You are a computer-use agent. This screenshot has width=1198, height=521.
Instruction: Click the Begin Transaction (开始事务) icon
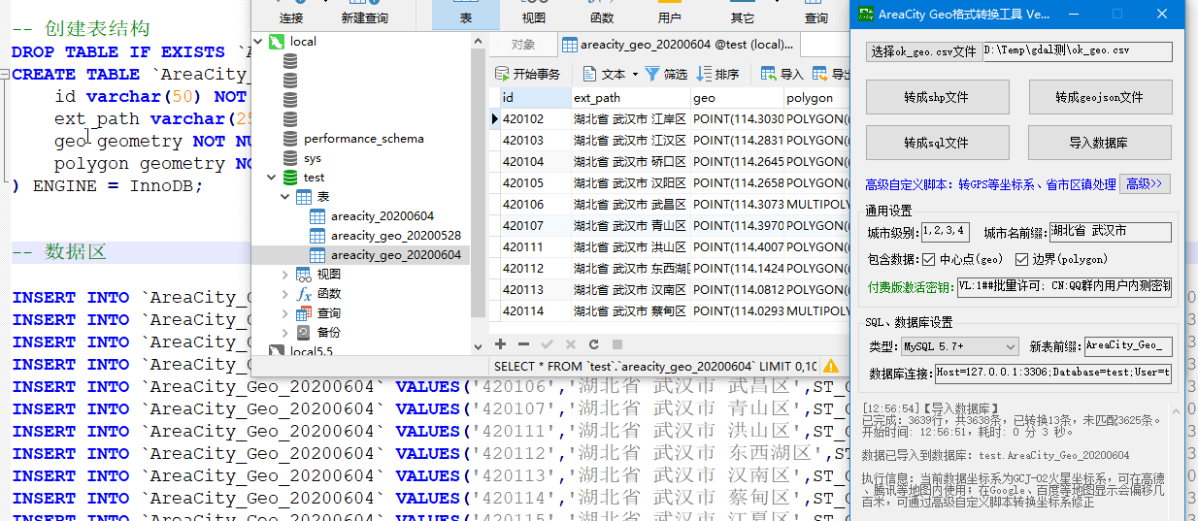point(502,74)
